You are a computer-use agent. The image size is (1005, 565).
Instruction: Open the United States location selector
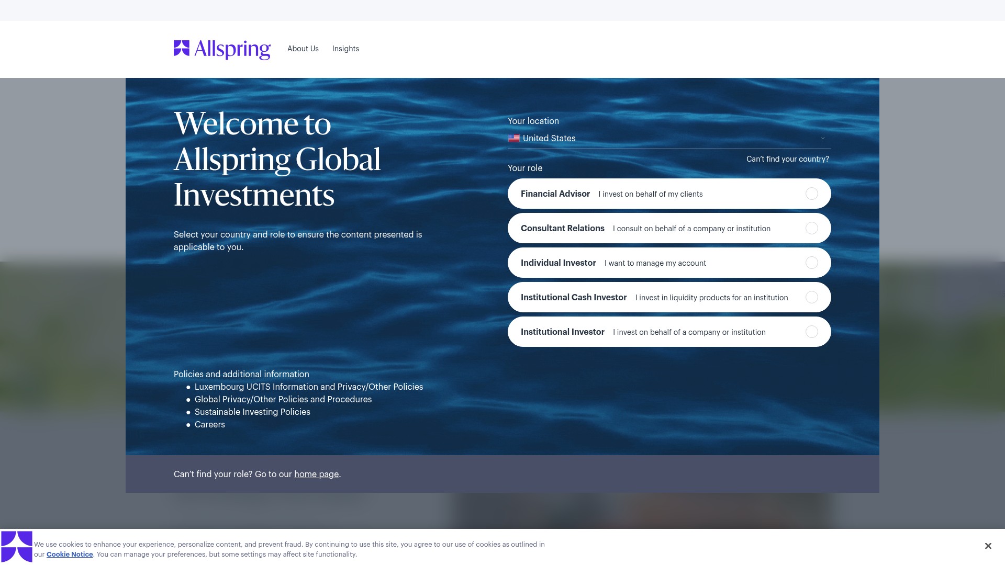click(x=669, y=139)
